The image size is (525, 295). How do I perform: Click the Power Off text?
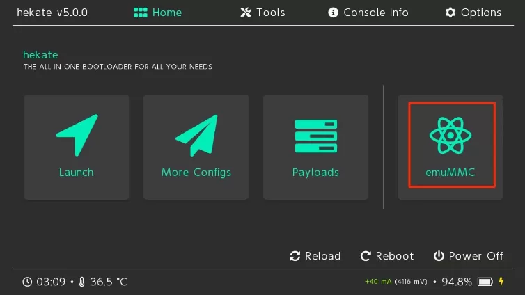pos(476,256)
